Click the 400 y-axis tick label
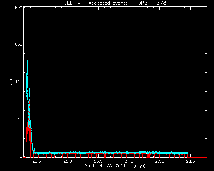The image size is (214, 171). pos(19,82)
